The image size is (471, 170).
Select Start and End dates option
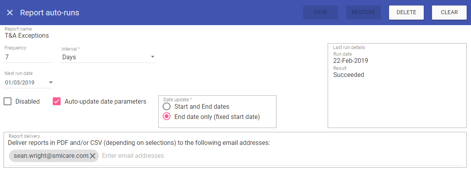[x=167, y=106]
